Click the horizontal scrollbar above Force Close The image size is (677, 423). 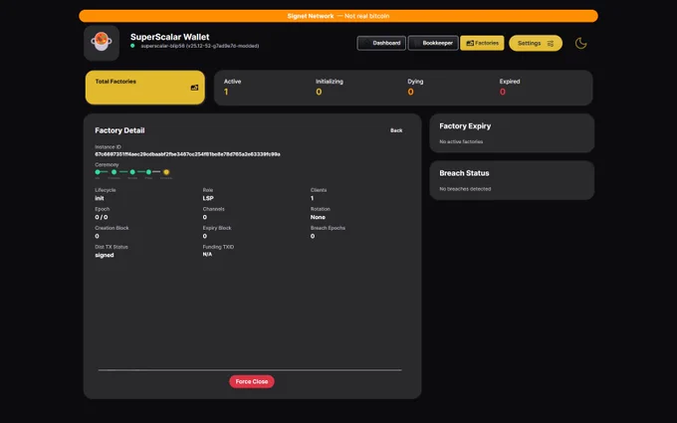click(x=250, y=370)
